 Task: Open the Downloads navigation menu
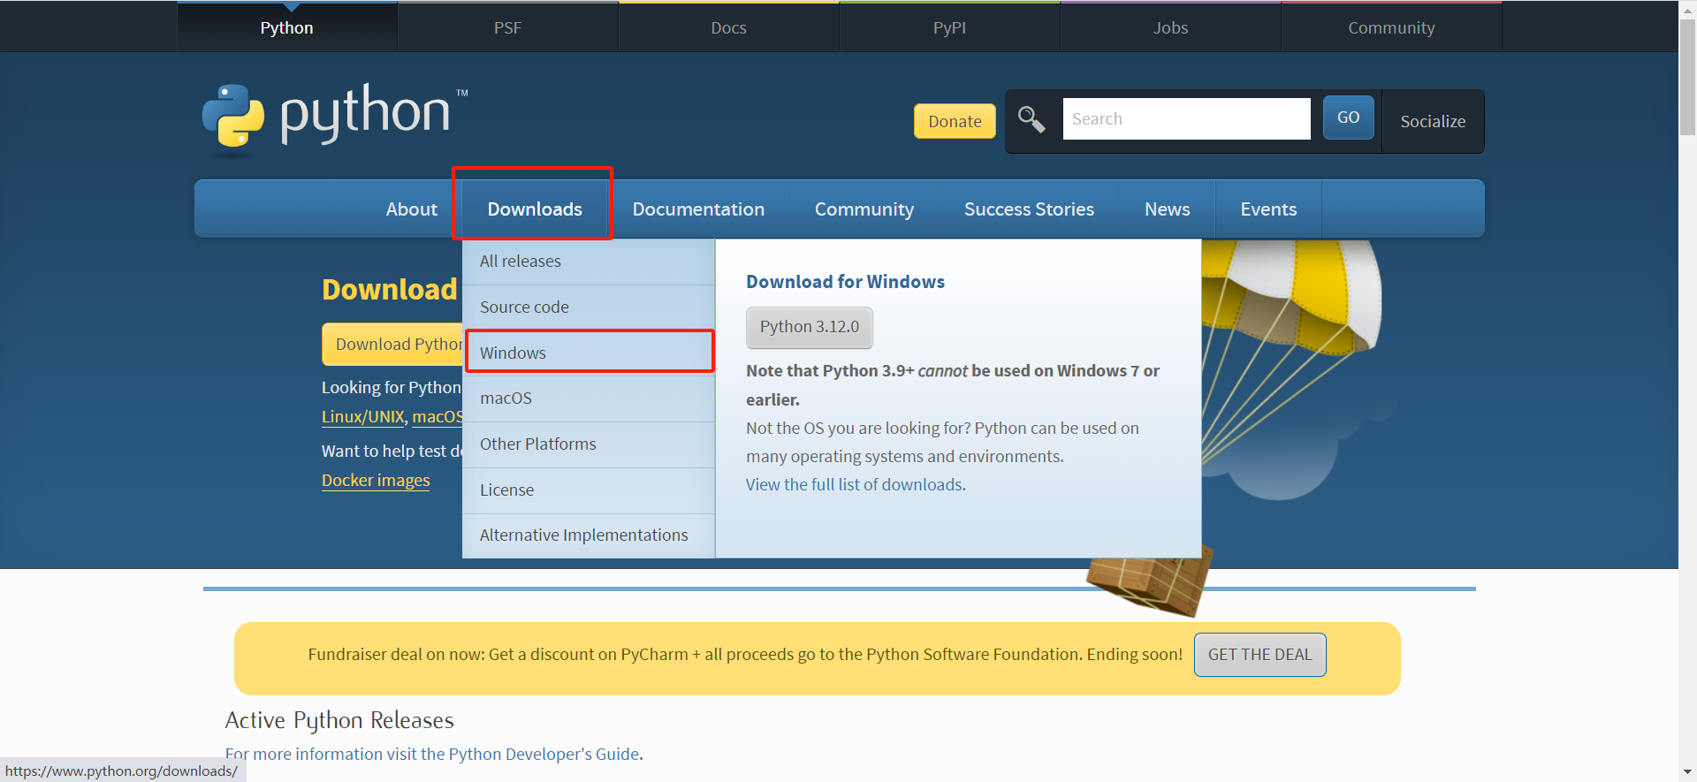[535, 209]
